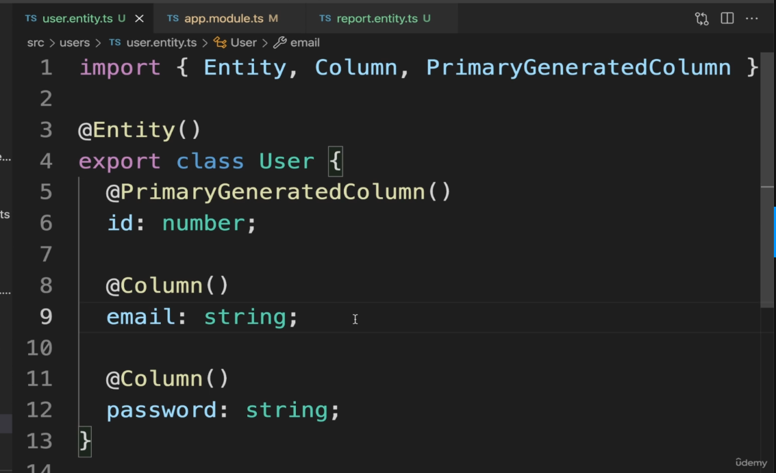
Task: Open the editor More Actions menu
Action: click(x=752, y=18)
